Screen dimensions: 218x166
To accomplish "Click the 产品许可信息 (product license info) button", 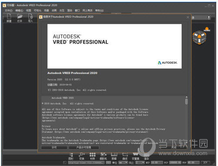I will pyautogui.click(x=84, y=147).
